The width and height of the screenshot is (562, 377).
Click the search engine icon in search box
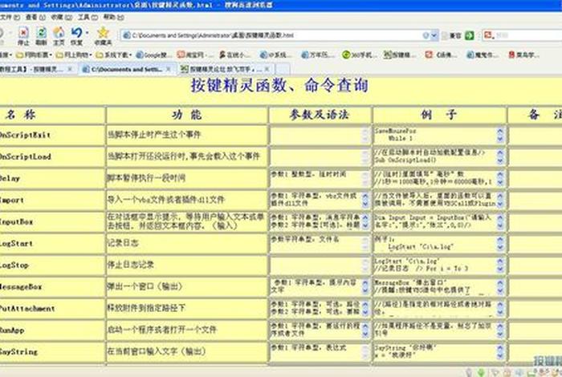tap(488, 35)
